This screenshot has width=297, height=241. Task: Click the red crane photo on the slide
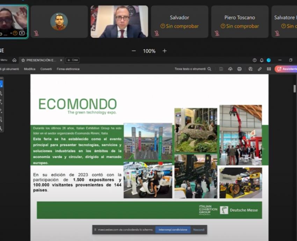tap(241, 135)
